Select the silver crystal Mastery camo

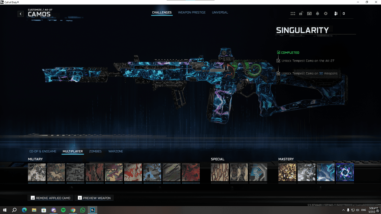point(307,172)
